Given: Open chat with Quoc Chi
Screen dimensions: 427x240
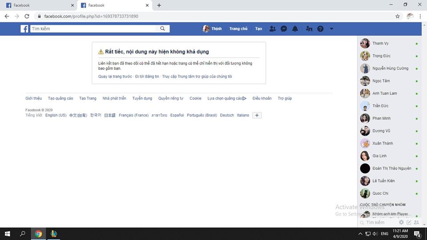Looking at the screenshot, I should [390, 193].
